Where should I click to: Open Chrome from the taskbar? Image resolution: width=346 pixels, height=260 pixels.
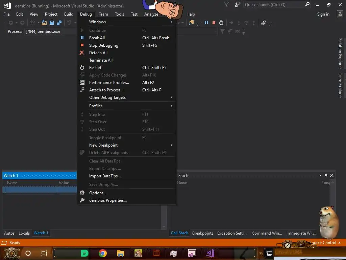coord(103,253)
